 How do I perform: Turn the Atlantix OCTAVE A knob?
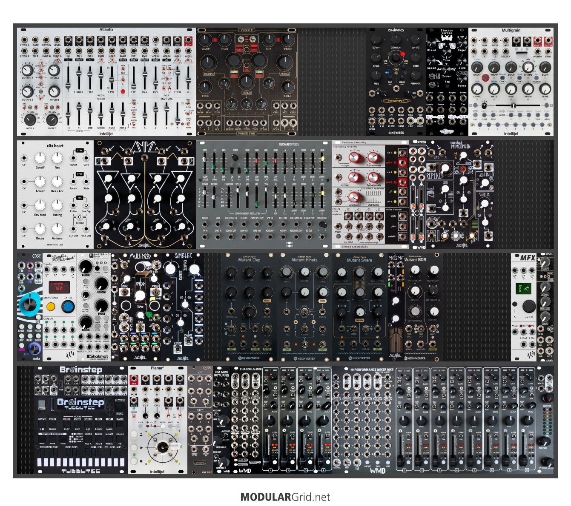coord(27,71)
